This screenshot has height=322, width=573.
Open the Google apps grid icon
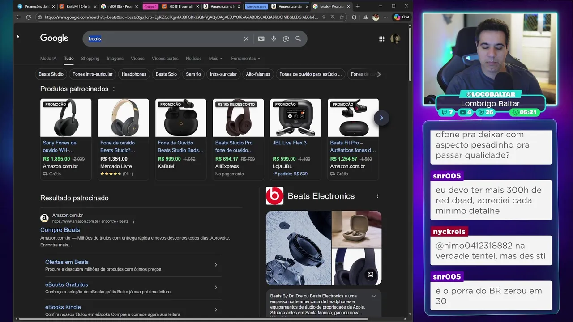[382, 39]
